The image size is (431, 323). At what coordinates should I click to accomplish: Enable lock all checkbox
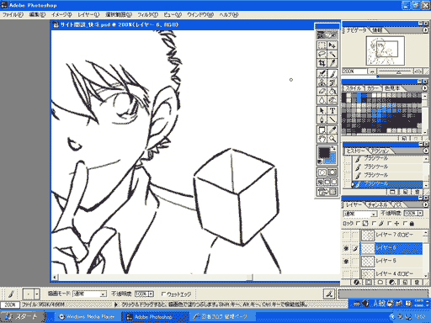tap(405, 223)
